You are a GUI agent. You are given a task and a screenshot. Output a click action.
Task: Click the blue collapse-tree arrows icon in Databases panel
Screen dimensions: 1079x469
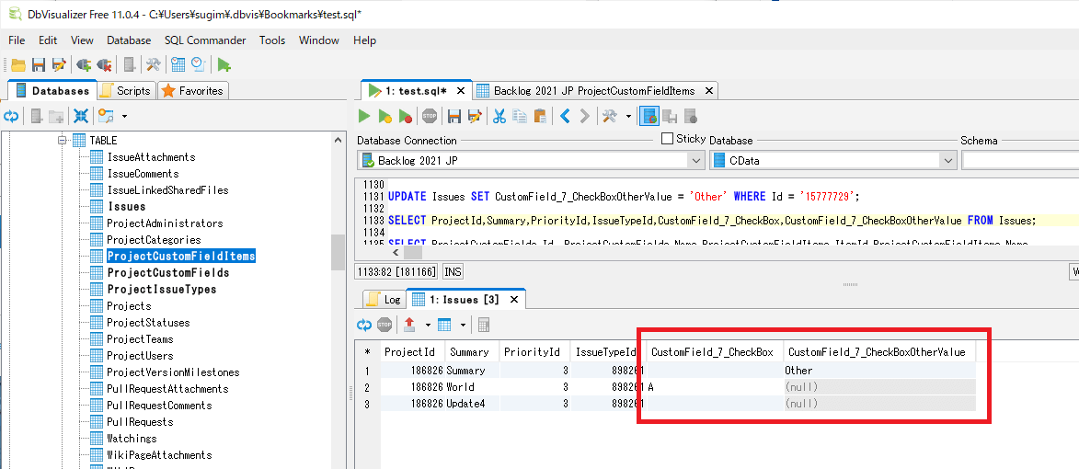click(x=81, y=116)
